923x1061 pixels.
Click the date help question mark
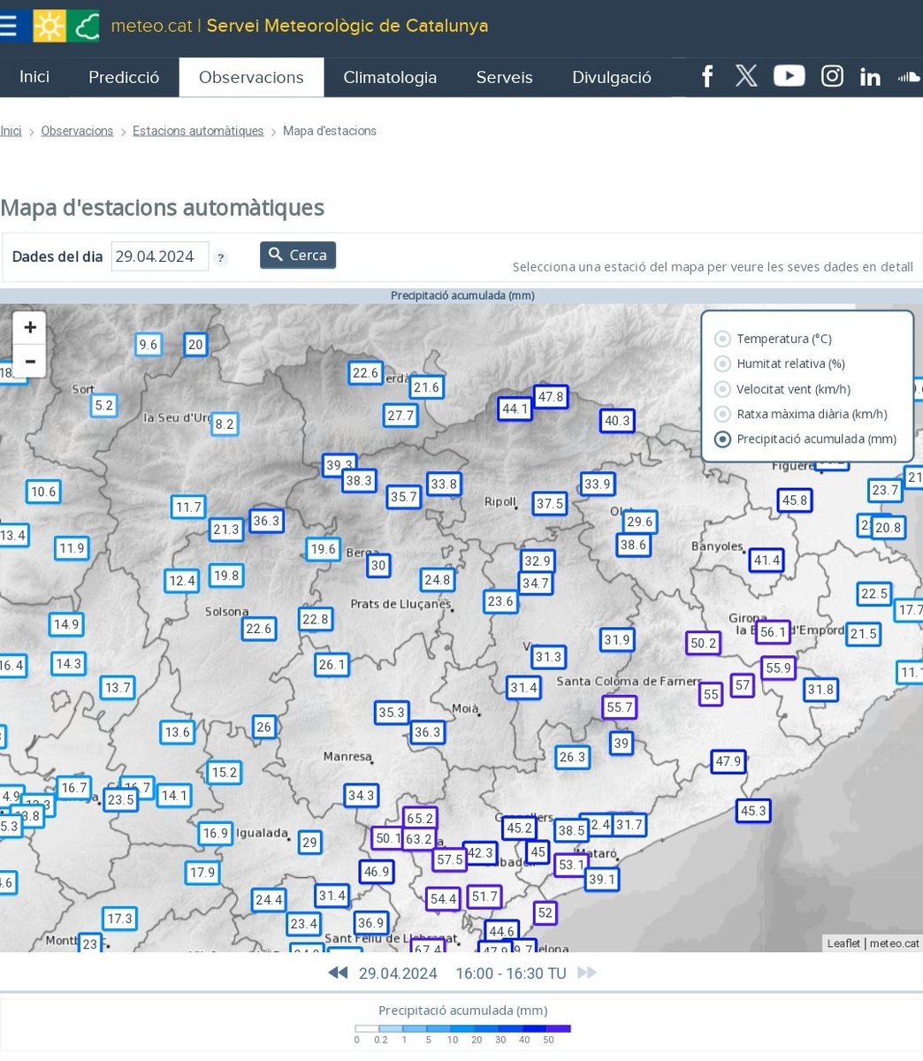click(x=221, y=257)
